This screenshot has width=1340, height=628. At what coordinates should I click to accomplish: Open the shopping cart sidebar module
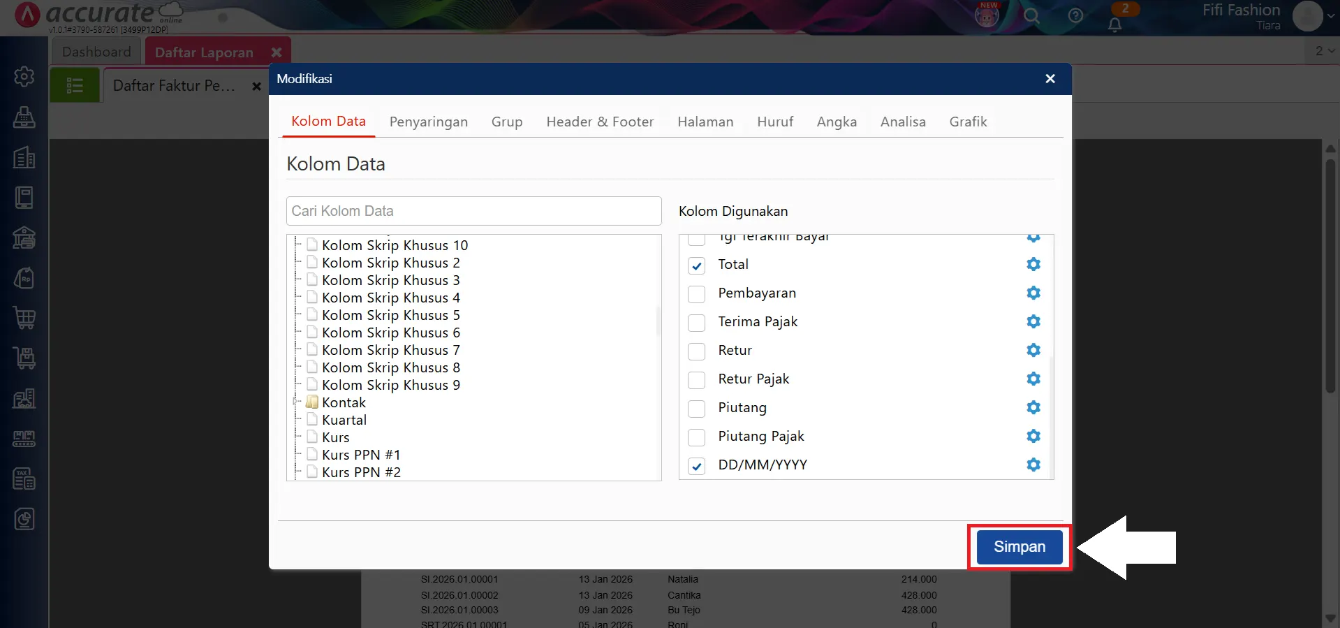pyautogui.click(x=24, y=319)
